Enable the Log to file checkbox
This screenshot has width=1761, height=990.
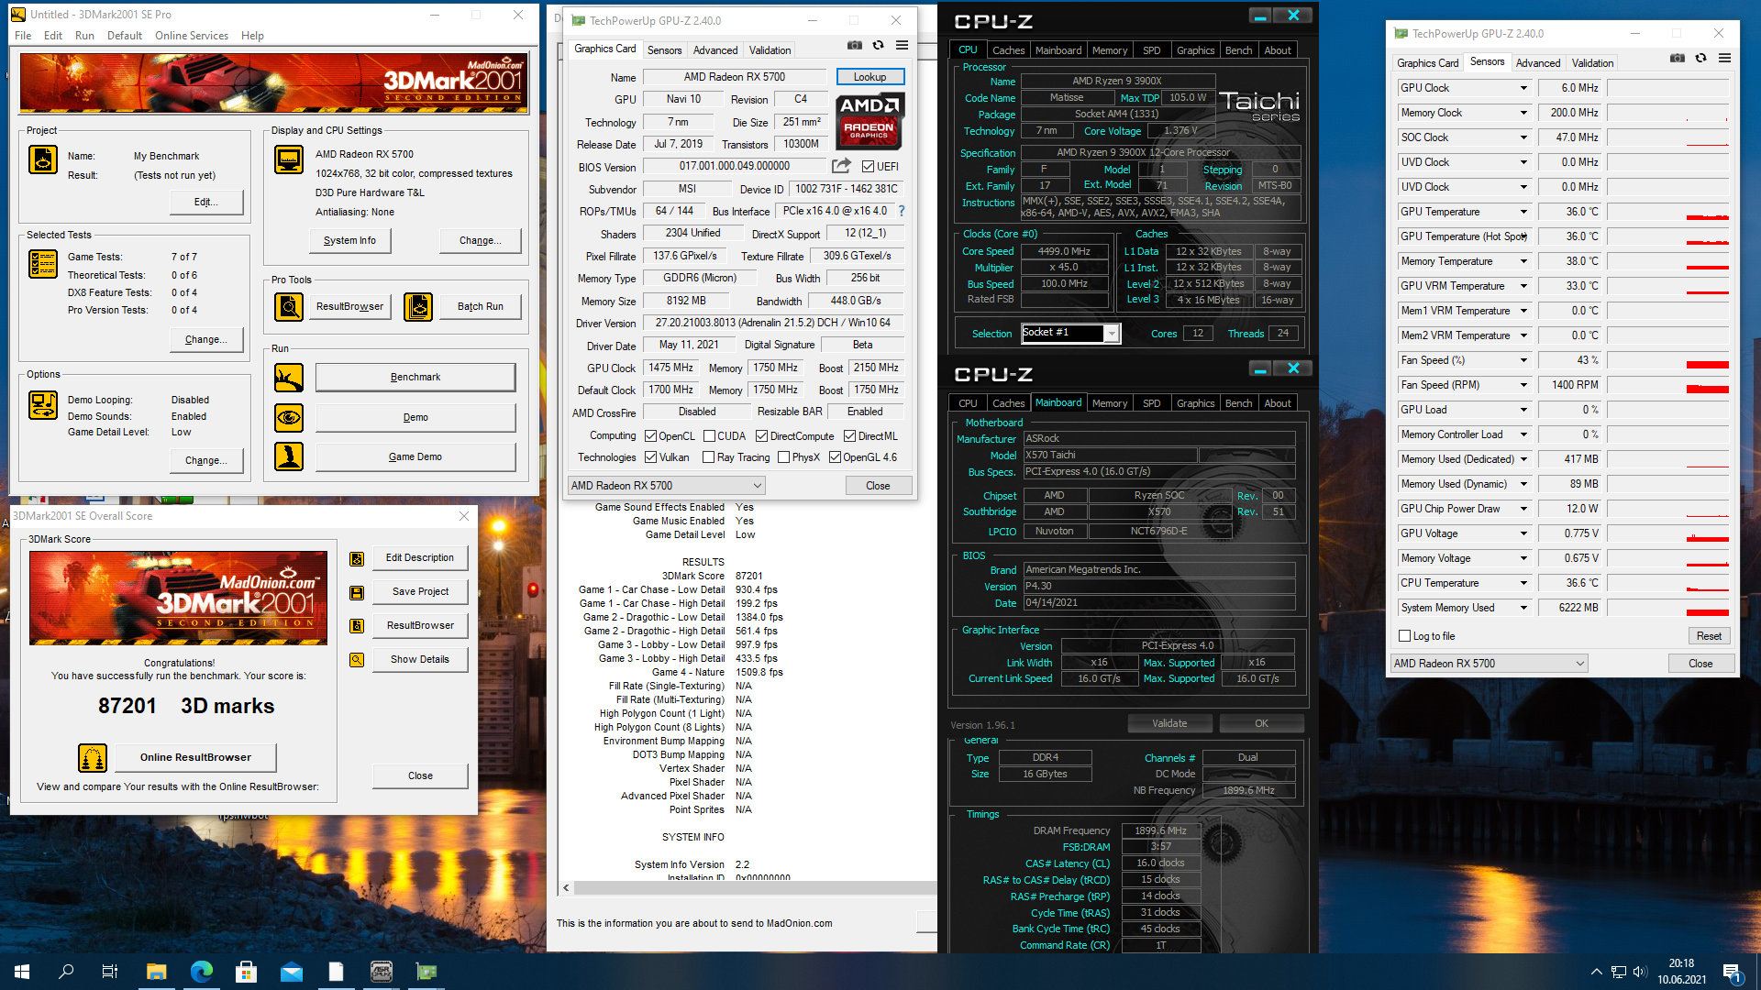tap(1404, 636)
